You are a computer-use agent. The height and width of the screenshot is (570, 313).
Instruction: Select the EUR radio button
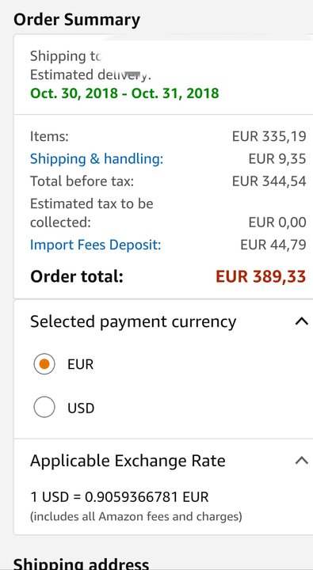[44, 364]
